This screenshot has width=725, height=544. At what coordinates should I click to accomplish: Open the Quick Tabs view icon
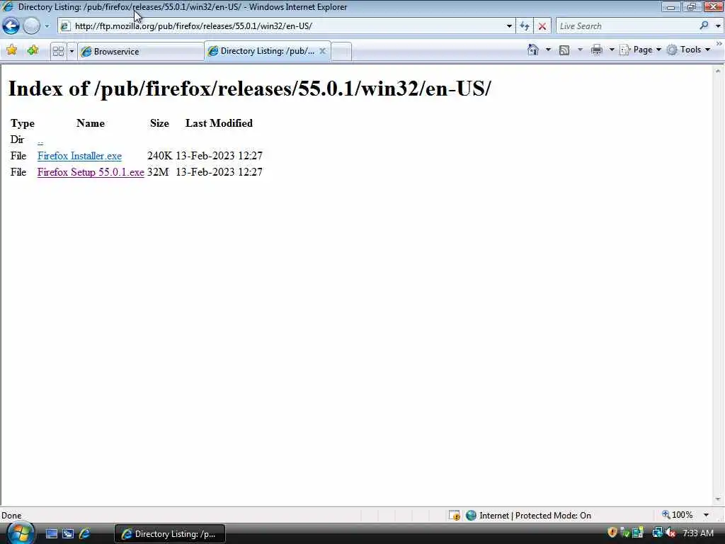click(58, 51)
